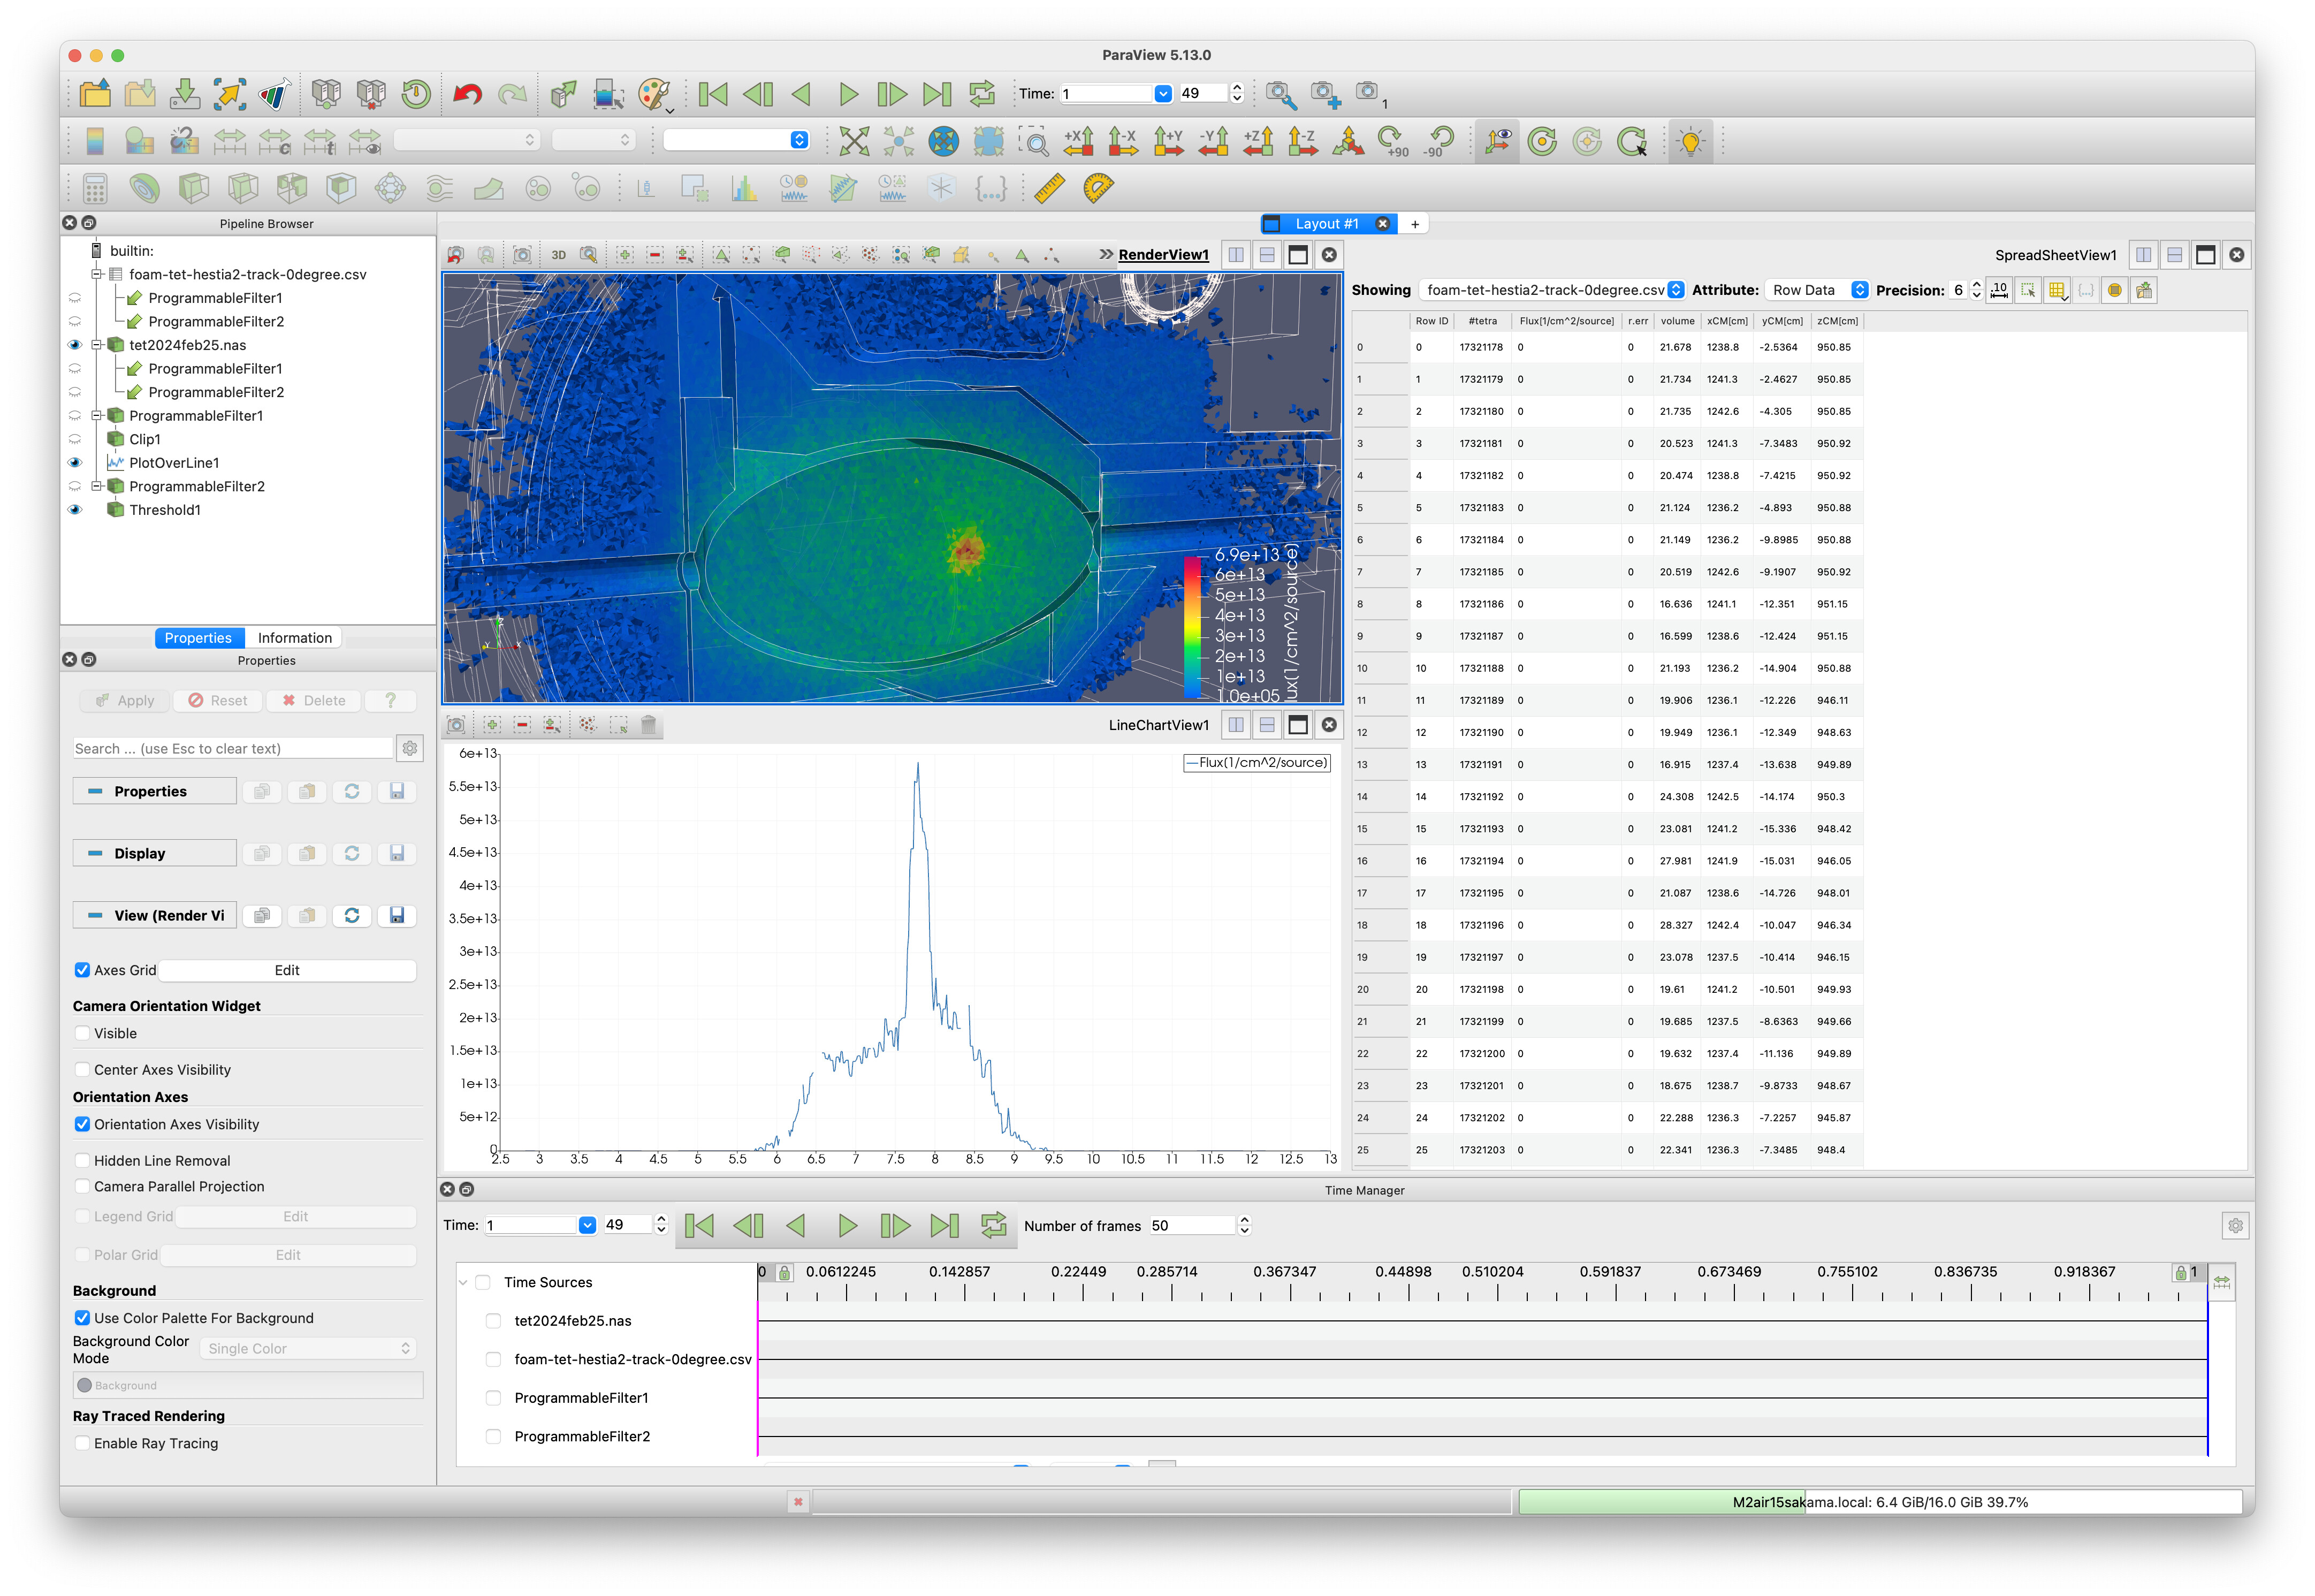This screenshot has height=1596, width=2315.
Task: Click the Open file folder icon
Action: click(x=95, y=94)
